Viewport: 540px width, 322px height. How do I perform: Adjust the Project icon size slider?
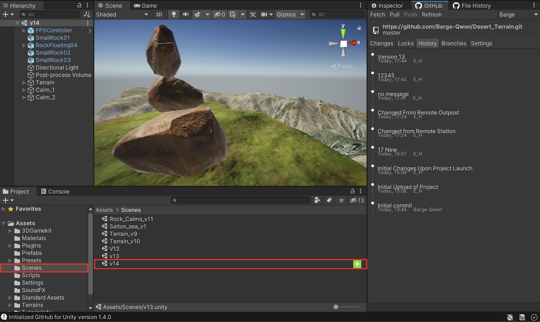pyautogui.click(x=336, y=307)
